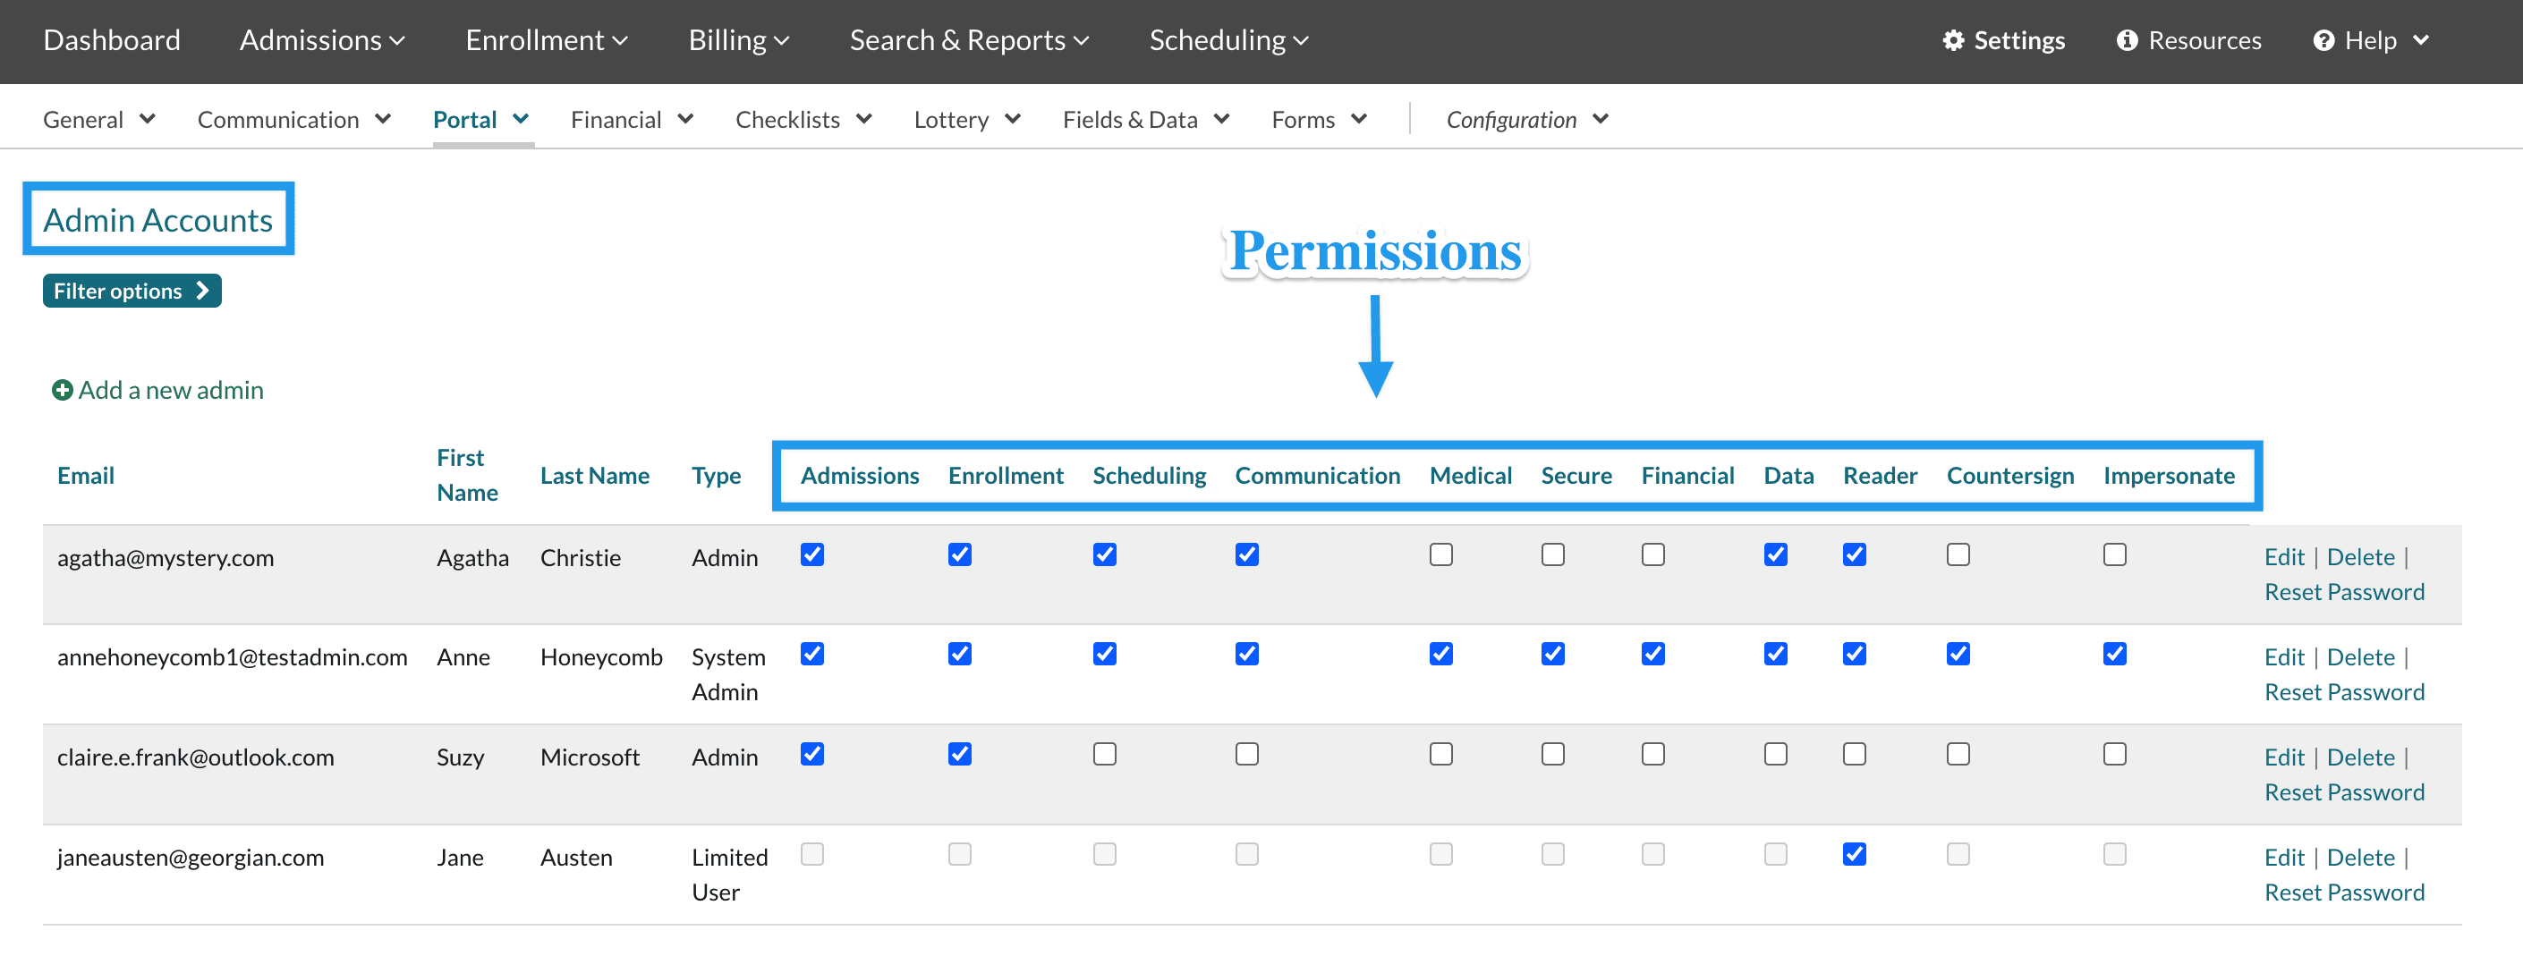This screenshot has height=973, width=2523.
Task: Uncheck Admissions for agatha@mystery.com
Action: pos(812,555)
